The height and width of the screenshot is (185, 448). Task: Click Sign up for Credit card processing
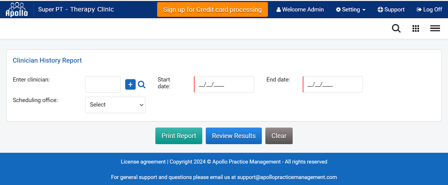(x=212, y=10)
